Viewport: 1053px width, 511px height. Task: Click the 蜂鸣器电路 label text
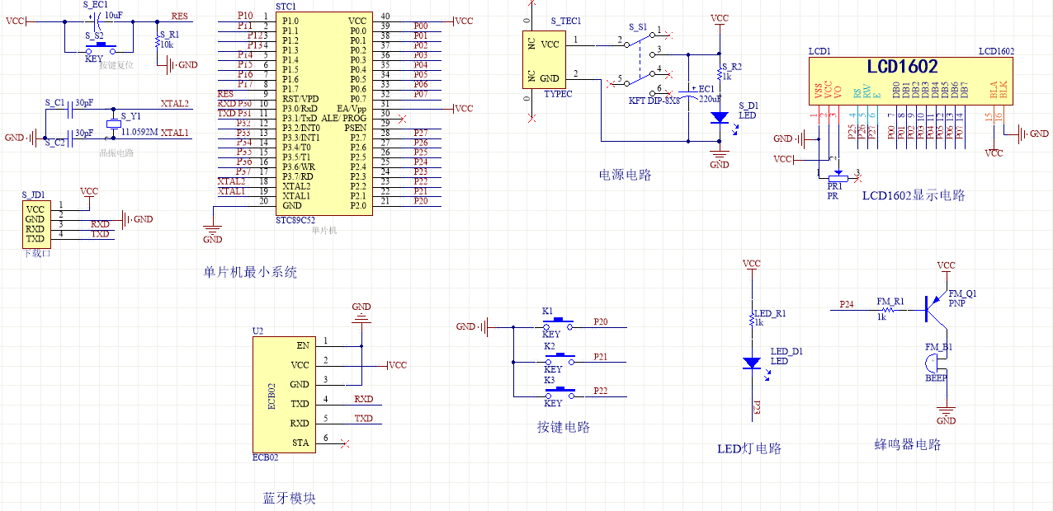click(907, 444)
